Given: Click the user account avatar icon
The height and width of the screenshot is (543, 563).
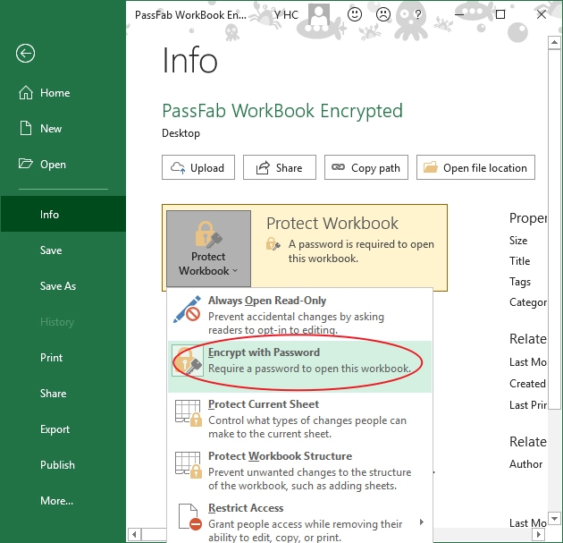Looking at the screenshot, I should (319, 15).
